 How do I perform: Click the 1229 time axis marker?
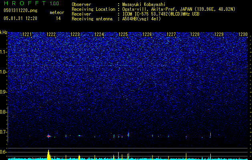[219, 34]
